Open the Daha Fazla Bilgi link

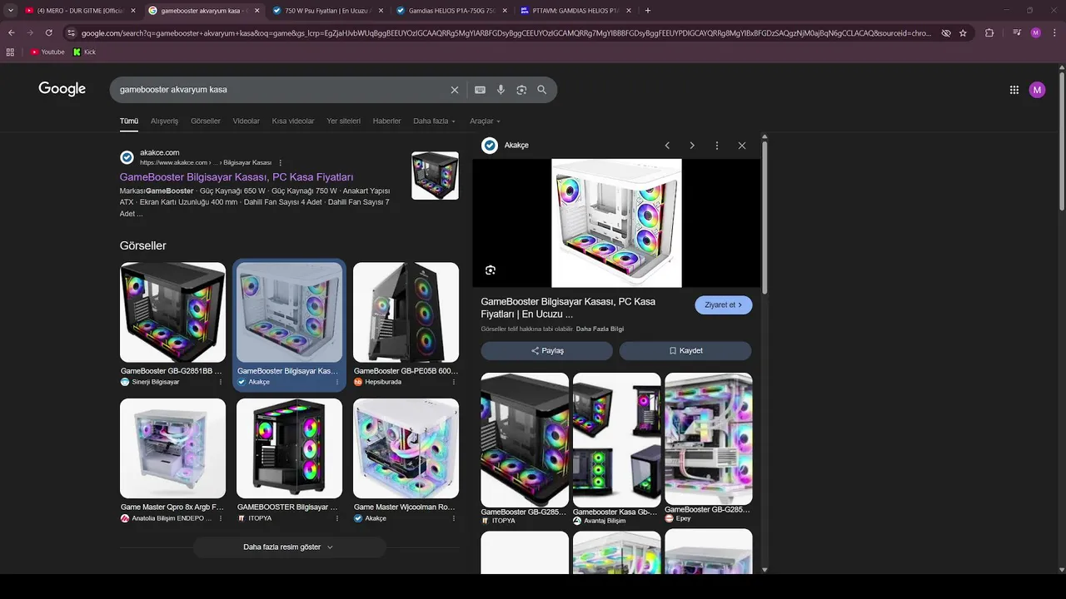600,329
